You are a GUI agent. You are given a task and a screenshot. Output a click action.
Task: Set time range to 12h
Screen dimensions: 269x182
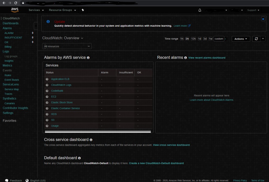pyautogui.click(x=193, y=39)
